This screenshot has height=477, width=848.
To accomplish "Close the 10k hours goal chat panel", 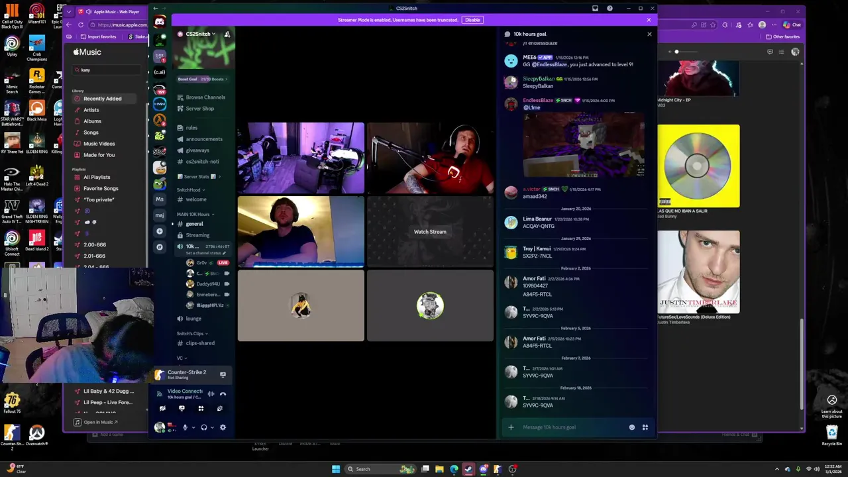I will coord(649,34).
